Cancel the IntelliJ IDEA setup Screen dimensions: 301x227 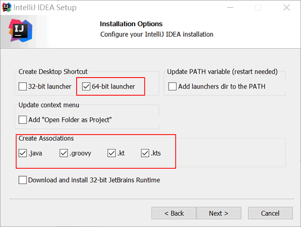pyautogui.click(x=270, y=213)
